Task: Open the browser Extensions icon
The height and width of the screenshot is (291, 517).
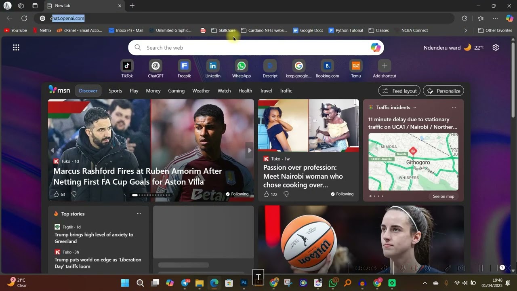Action: [464, 18]
